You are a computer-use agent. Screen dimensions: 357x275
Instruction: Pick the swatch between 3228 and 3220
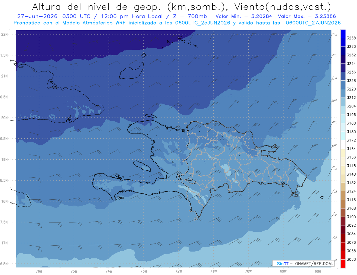click(343, 85)
